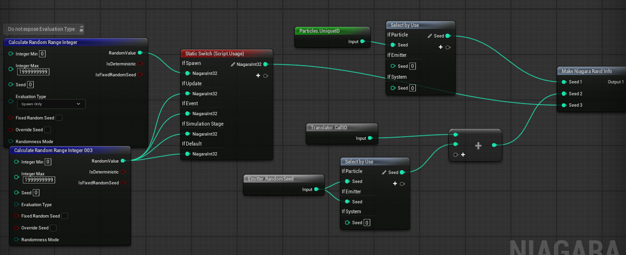This screenshot has height=255, width=626.
Task: Click Emitter.RandomSeed Input output pin
Action: point(316,190)
